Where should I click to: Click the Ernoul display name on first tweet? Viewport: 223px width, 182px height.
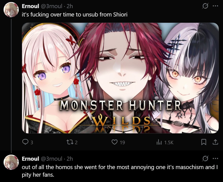[30, 6]
